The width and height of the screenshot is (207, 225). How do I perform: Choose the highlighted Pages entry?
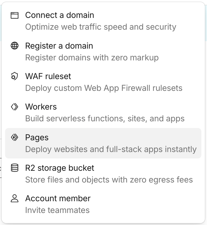tap(37, 137)
